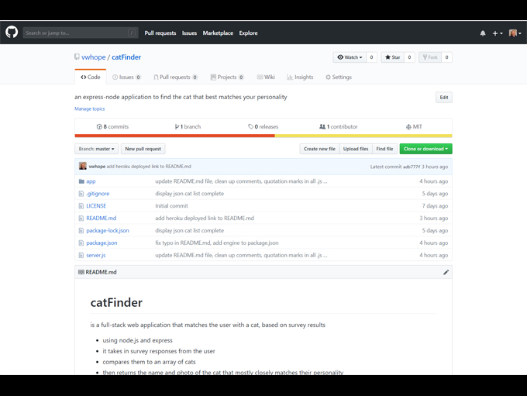
Task: Open the MIT license link
Action: pyautogui.click(x=414, y=127)
